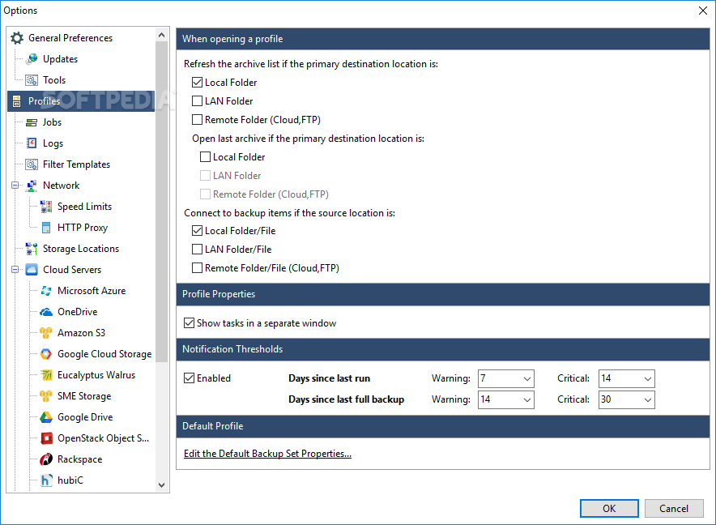
Task: Check LAN Folder/File source option
Action: click(x=198, y=250)
